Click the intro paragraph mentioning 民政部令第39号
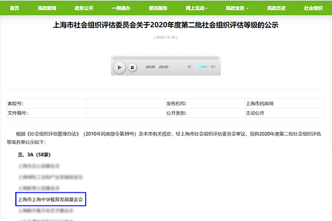 [164, 138]
